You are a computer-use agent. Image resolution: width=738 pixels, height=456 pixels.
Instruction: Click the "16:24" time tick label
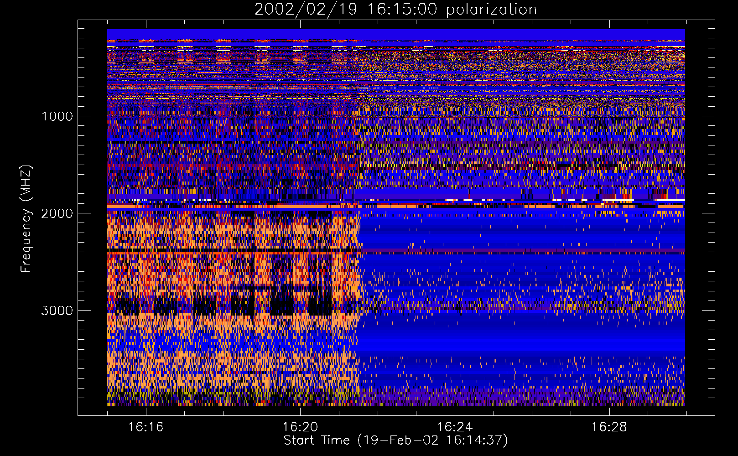(x=455, y=427)
